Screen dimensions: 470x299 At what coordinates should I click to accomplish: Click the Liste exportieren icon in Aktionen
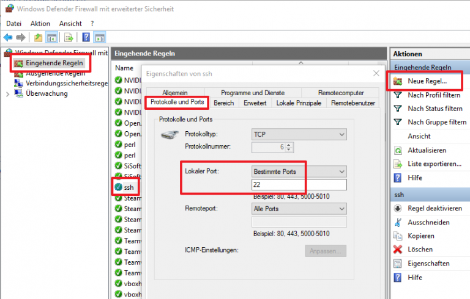point(398,164)
